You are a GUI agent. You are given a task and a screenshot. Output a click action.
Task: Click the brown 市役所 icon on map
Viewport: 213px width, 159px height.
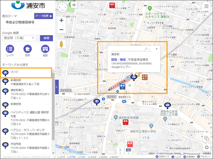point(145,77)
